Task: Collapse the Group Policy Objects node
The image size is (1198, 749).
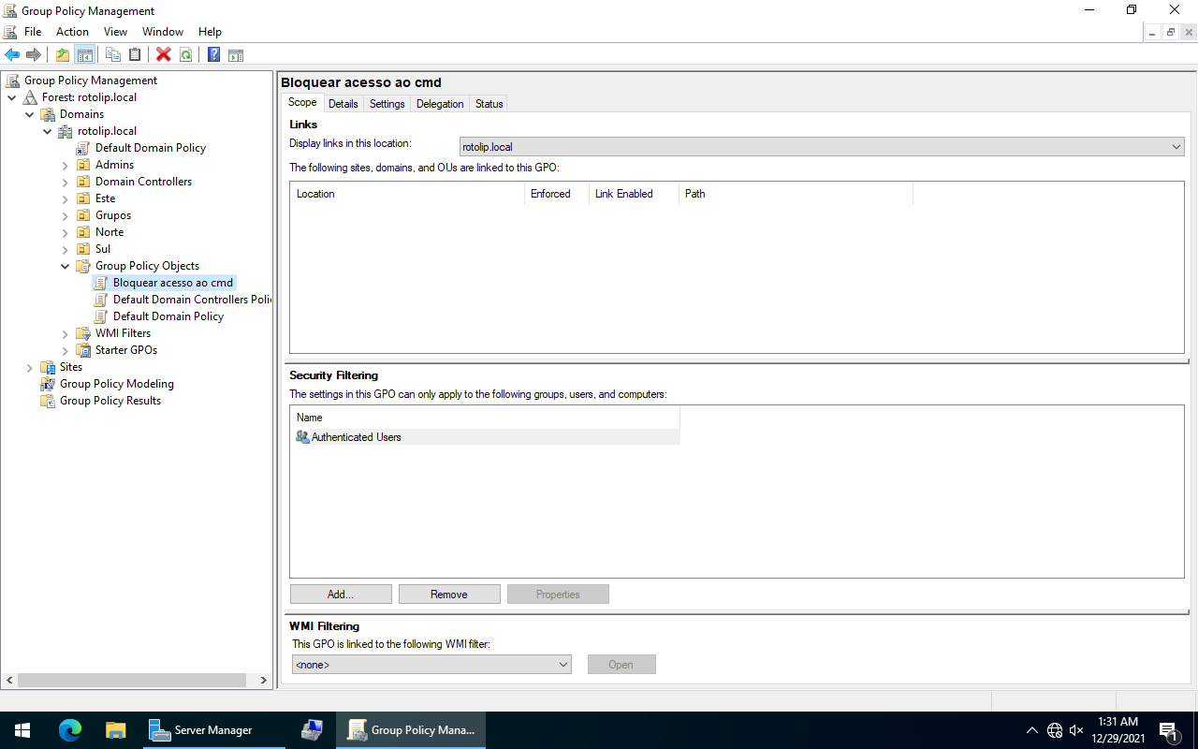Action: [66, 266]
